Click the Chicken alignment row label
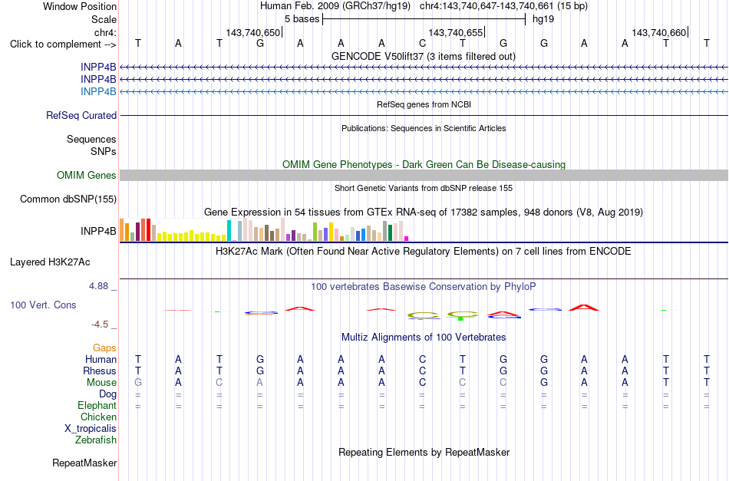Viewport: 729px width, 481px height. tap(98, 417)
